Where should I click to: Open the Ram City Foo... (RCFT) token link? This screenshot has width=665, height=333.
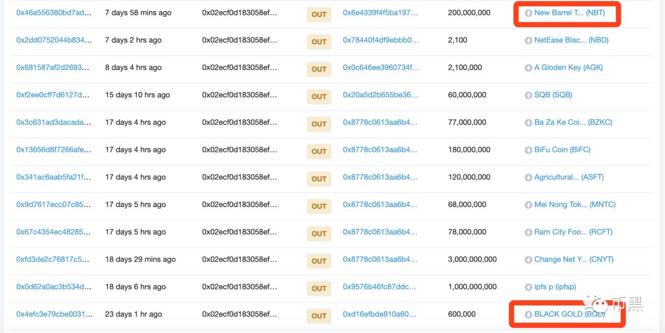573,232
